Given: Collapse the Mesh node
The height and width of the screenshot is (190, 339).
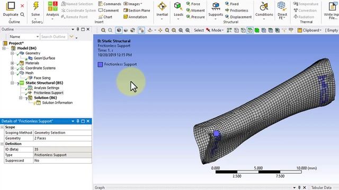Looking at the screenshot, I should tap(12, 73).
